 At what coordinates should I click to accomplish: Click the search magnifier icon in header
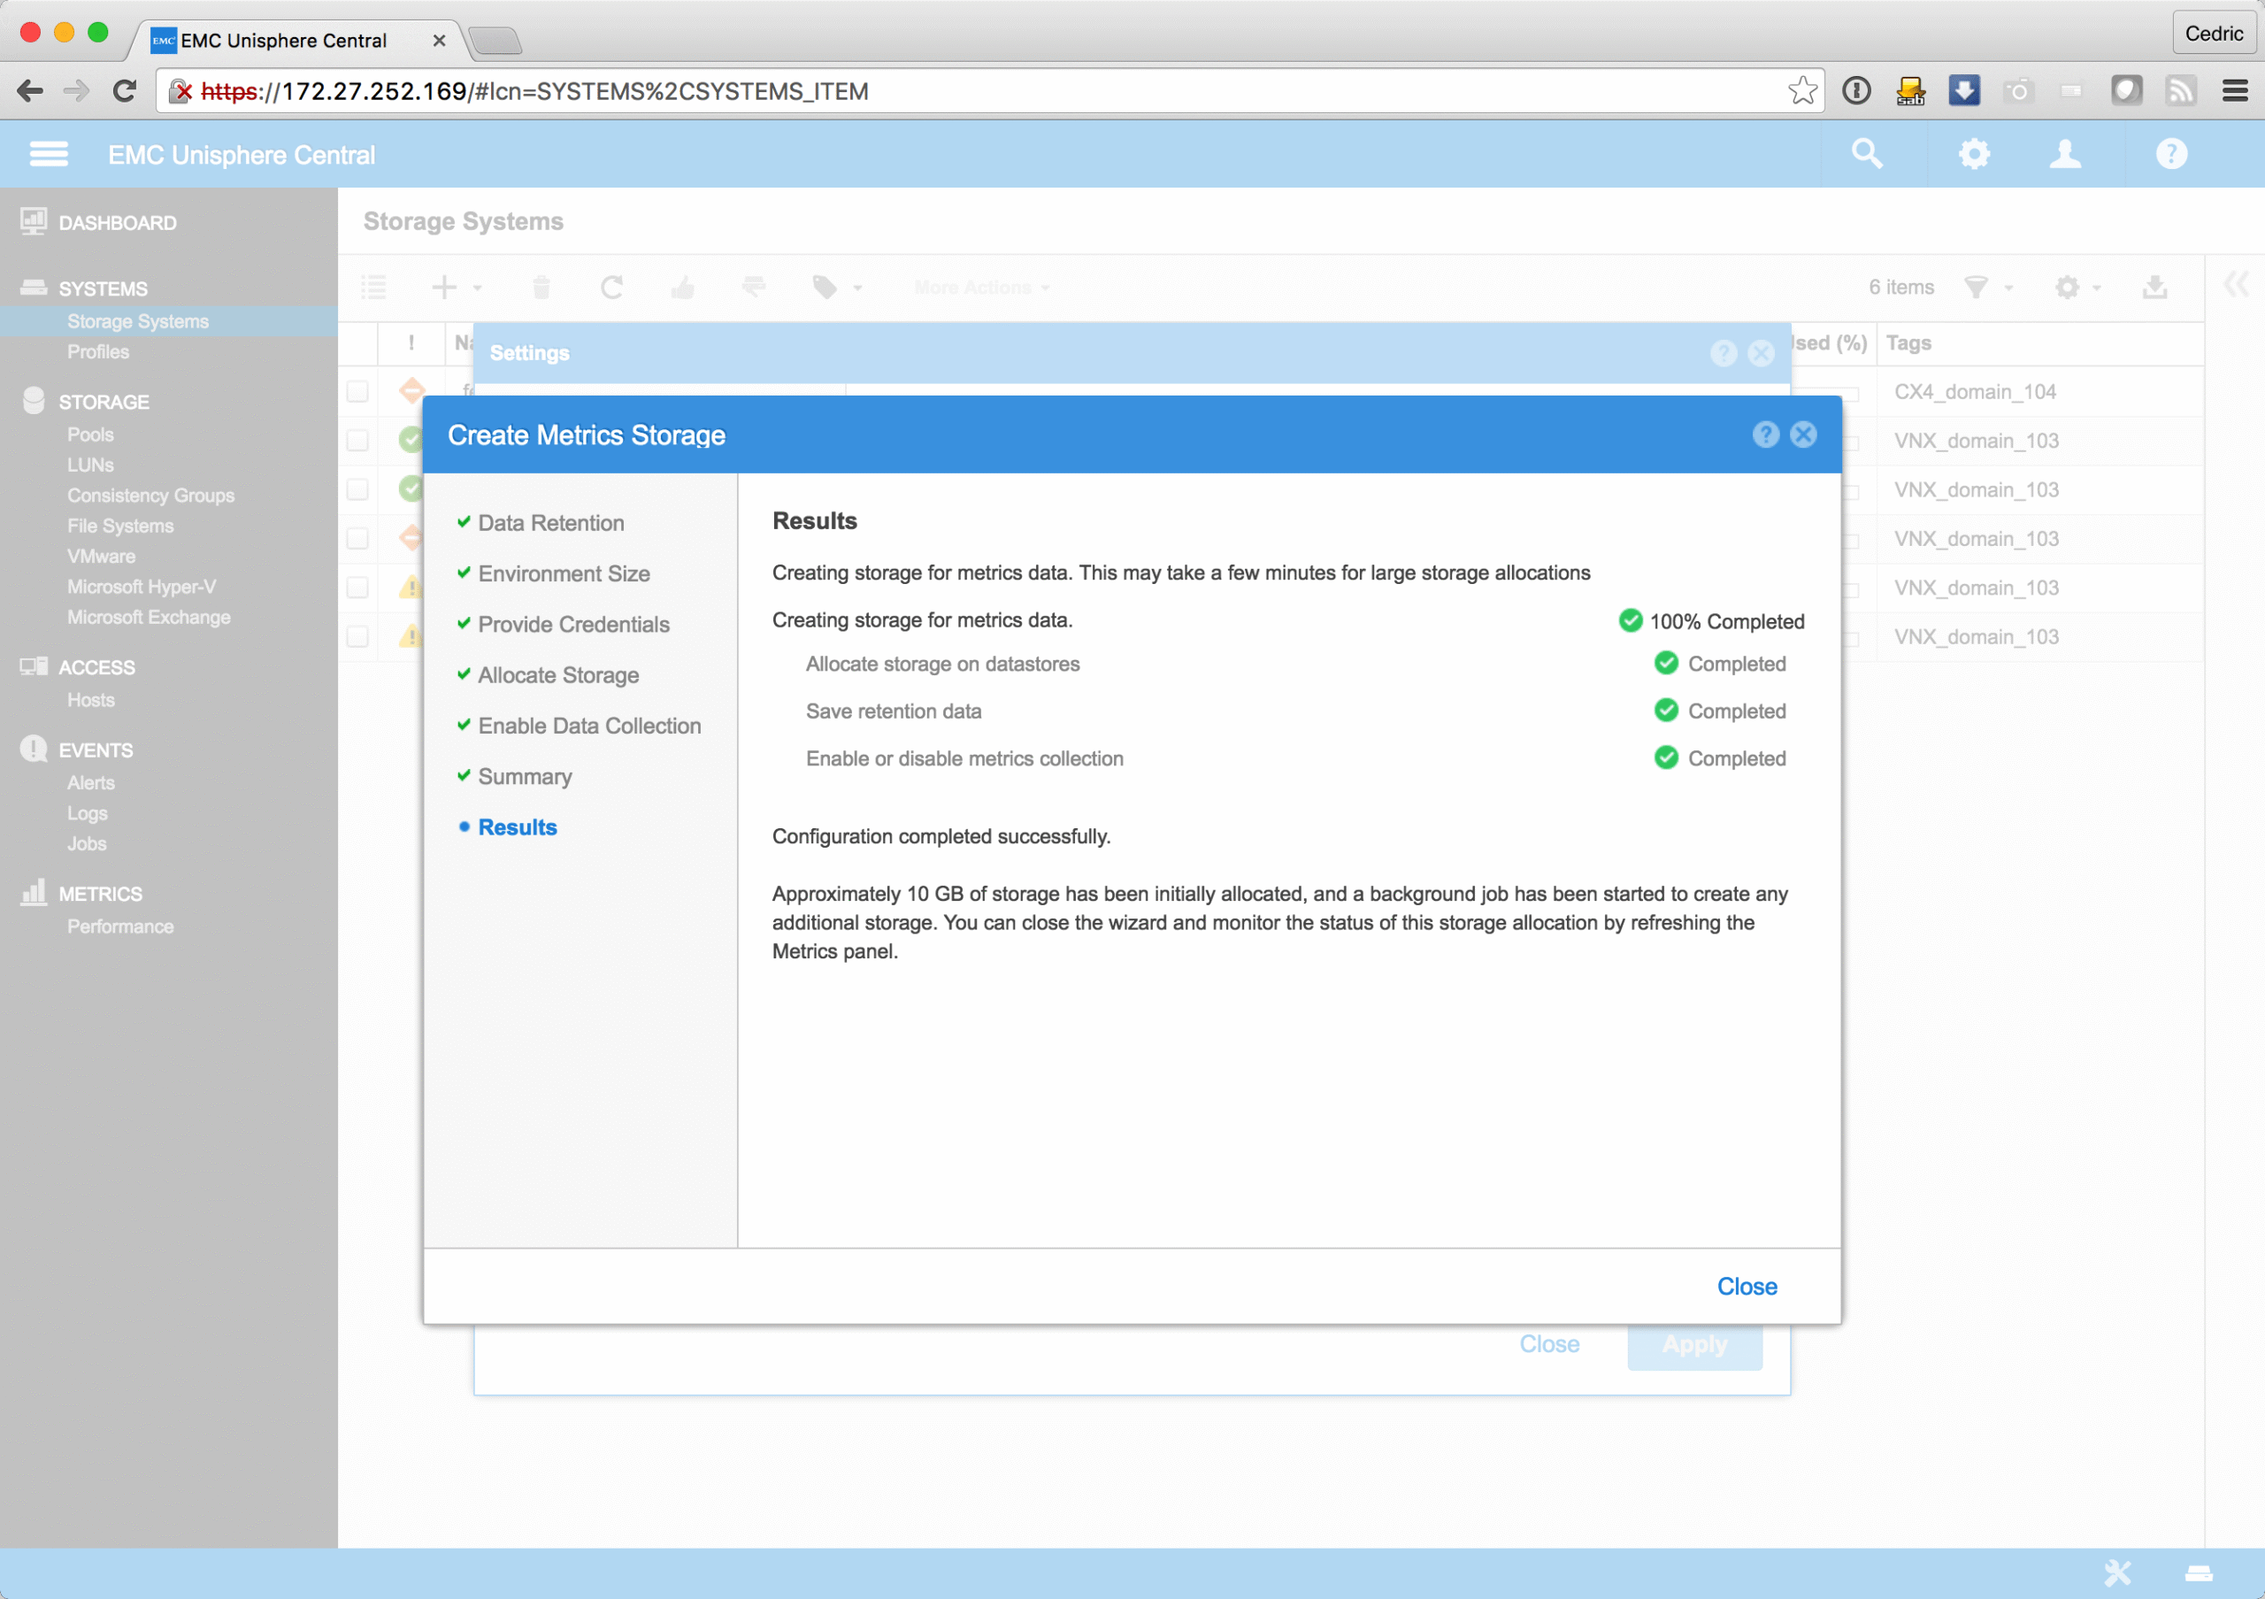coord(1867,154)
